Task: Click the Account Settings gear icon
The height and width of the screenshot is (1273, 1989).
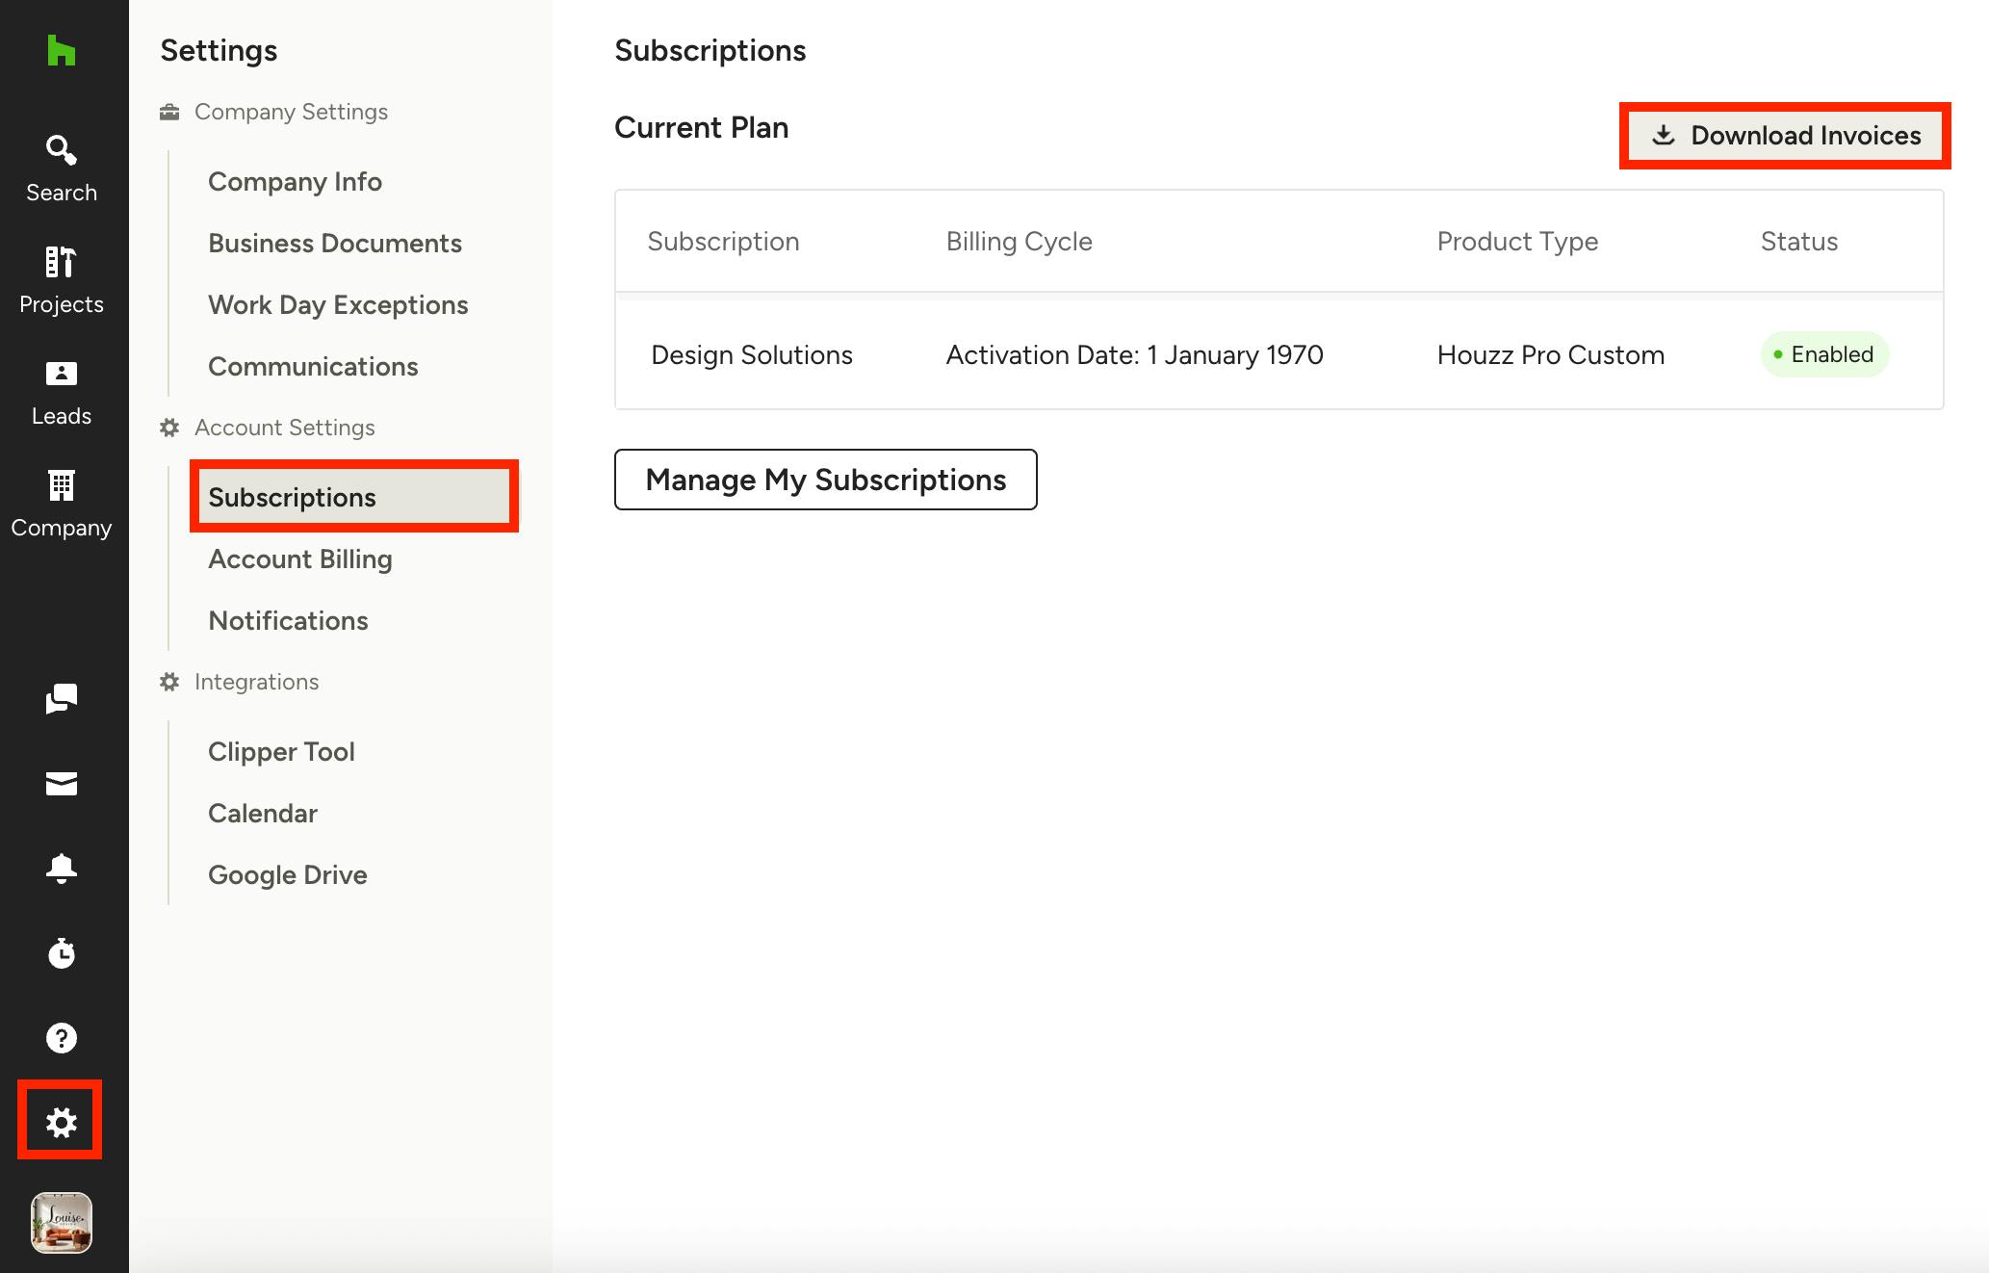Action: coord(169,428)
